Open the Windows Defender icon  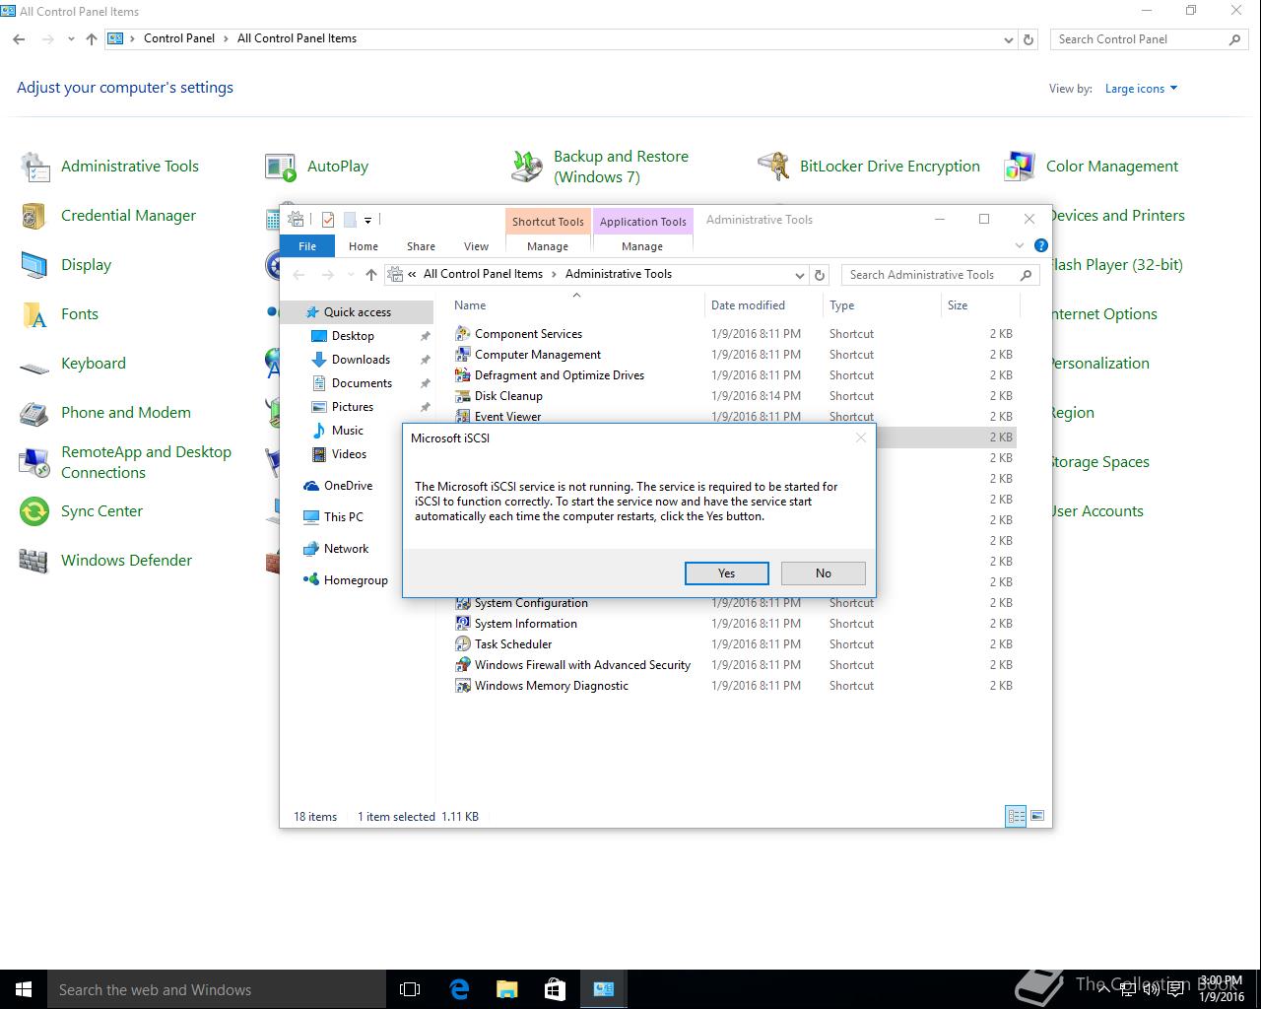tap(35, 561)
